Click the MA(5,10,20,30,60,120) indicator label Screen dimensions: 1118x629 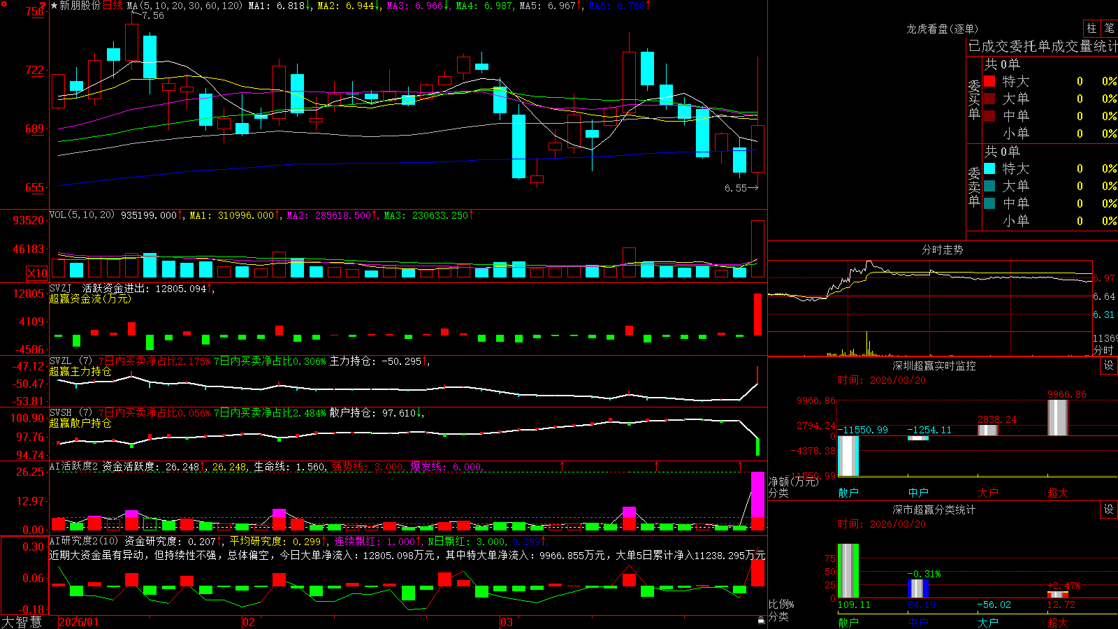coord(184,6)
